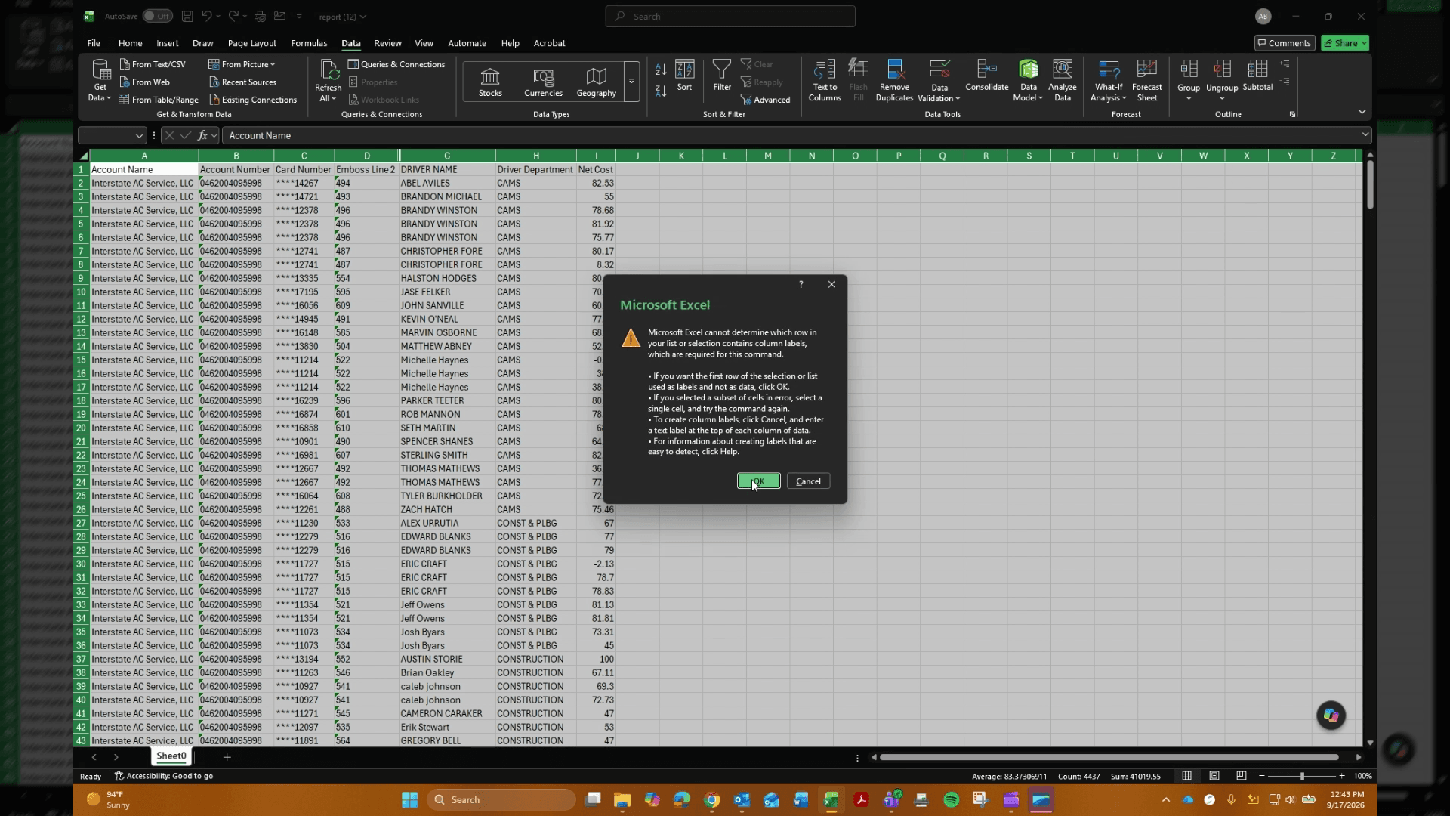Expand the formula bar

point(1365,135)
